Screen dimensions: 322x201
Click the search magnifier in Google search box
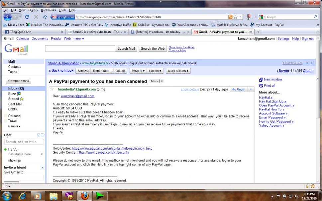315,17
